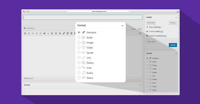Click the remove link toolbar icon
The image size is (200, 104).
[x=68, y=33]
